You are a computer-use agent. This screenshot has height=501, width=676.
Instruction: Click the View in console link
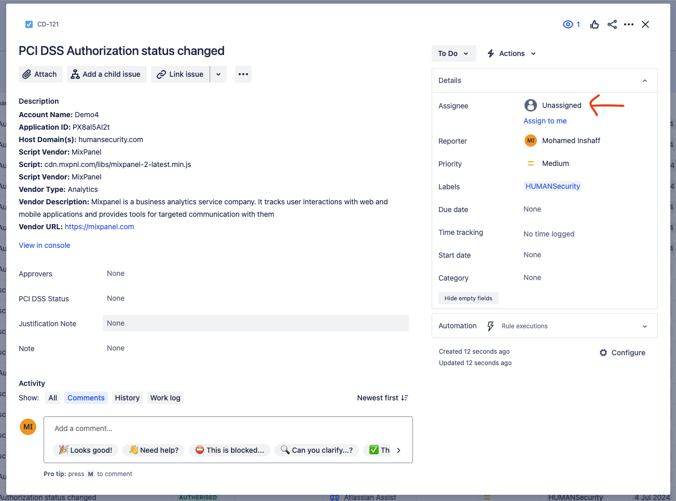45,245
